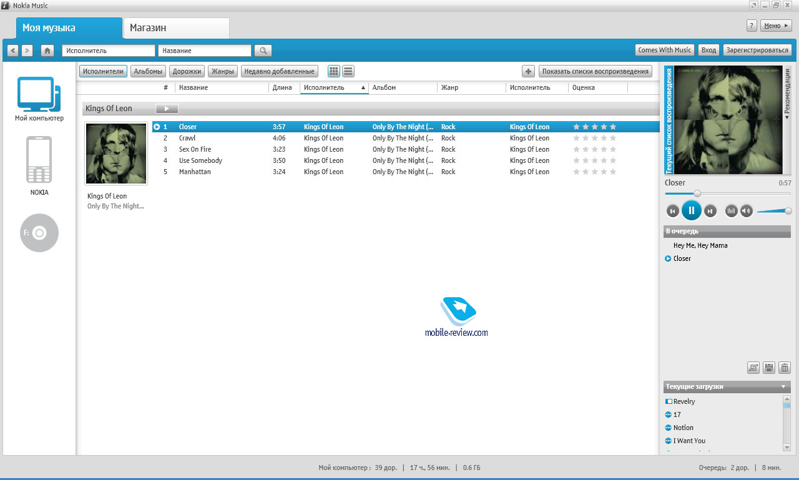The image size is (799, 480).
Task: Sort by the active Исполнитель column arrow
Action: click(x=363, y=88)
